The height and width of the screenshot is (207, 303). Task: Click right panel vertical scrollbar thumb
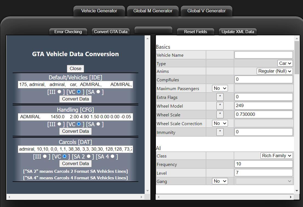[297, 58]
